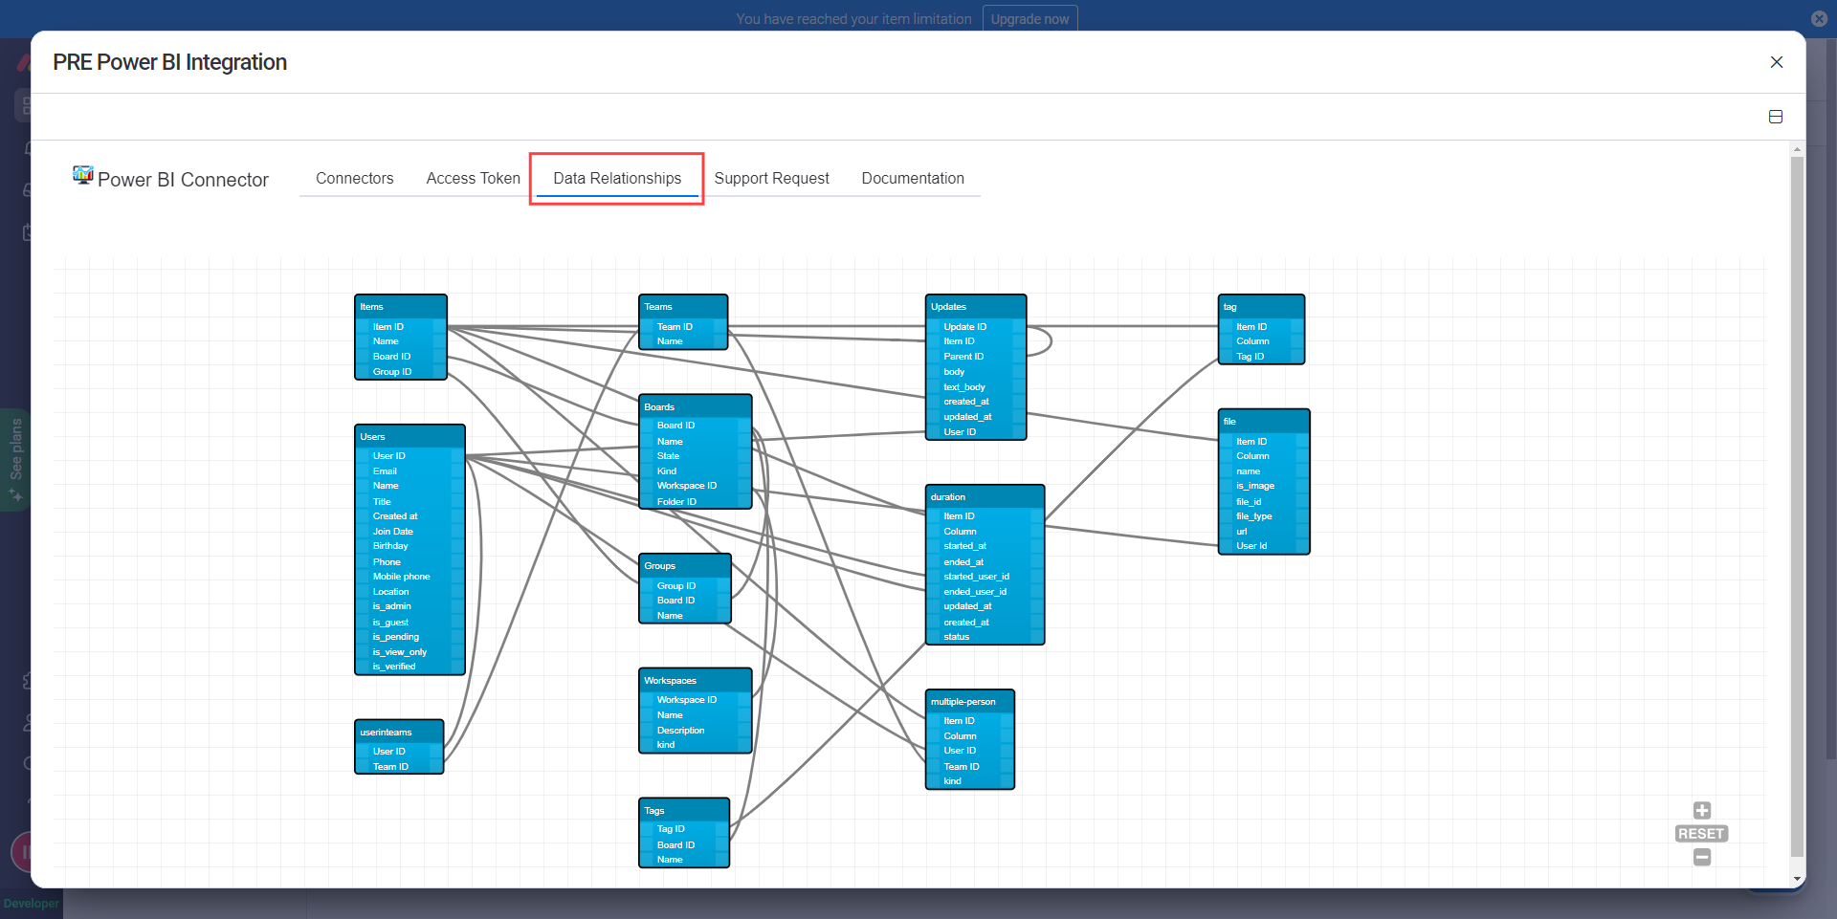Viewport: 1837px width, 919px height.
Task: View the Documentation tab
Action: point(913,178)
